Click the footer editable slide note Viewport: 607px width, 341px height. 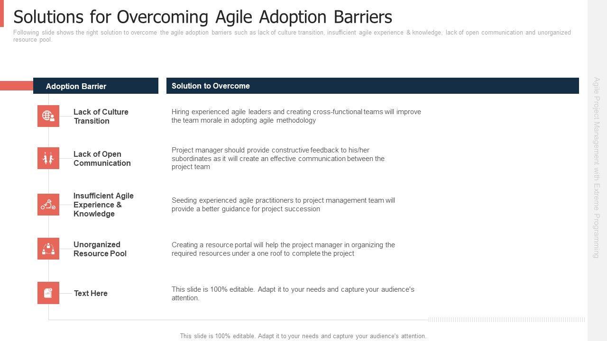303,336
